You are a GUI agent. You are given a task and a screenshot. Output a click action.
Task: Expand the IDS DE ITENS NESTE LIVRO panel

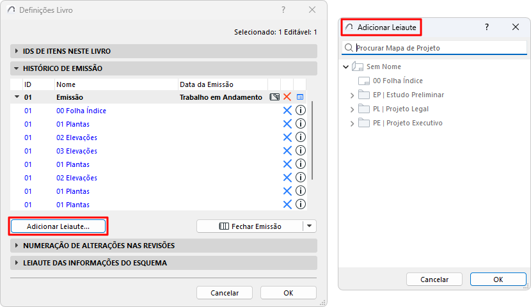pyautogui.click(x=17, y=51)
